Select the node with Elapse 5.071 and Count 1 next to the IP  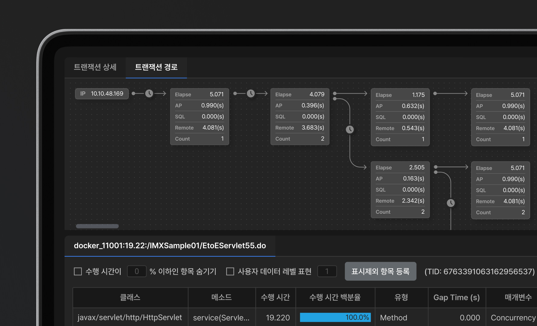pyautogui.click(x=199, y=117)
